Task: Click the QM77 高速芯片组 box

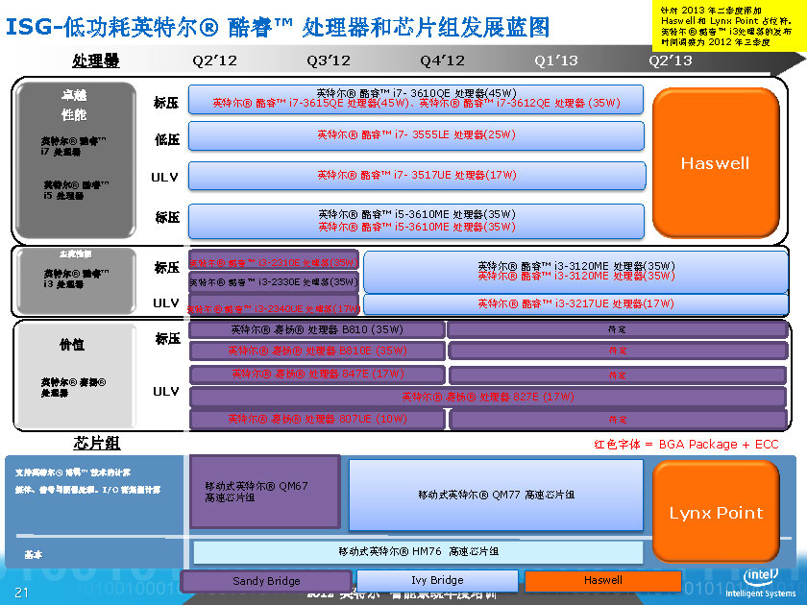Action: click(496, 495)
